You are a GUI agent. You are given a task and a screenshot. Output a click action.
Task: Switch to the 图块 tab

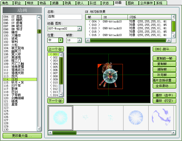tap(132, 3)
